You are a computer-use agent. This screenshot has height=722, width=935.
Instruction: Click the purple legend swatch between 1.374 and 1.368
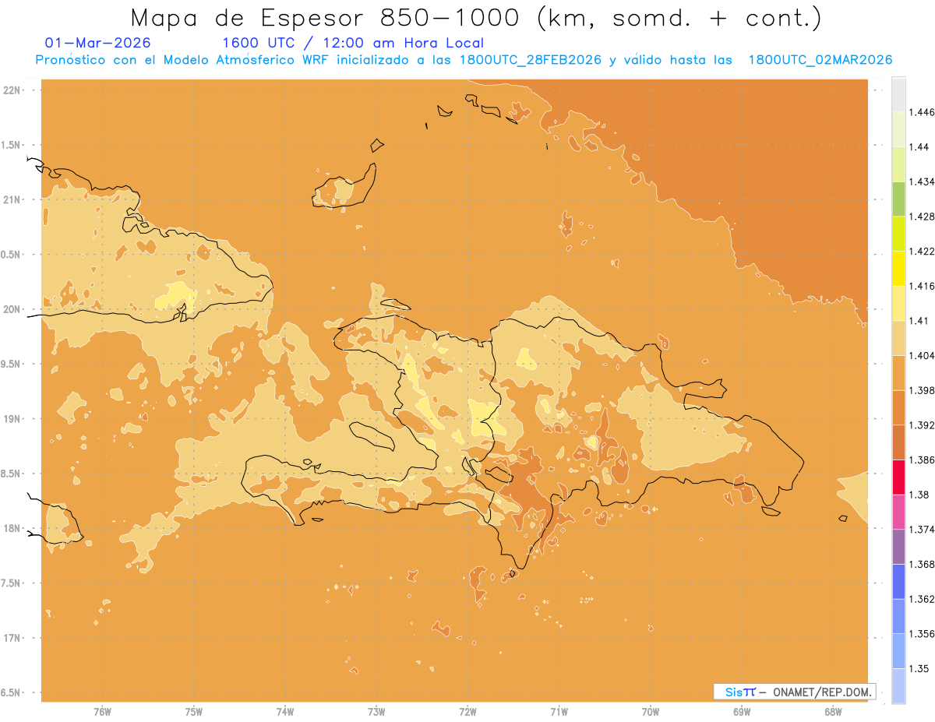(x=898, y=547)
